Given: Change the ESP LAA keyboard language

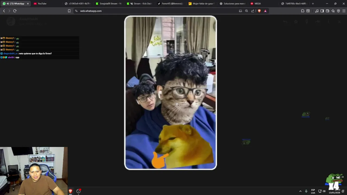Looking at the screenshot, I should (313, 191).
